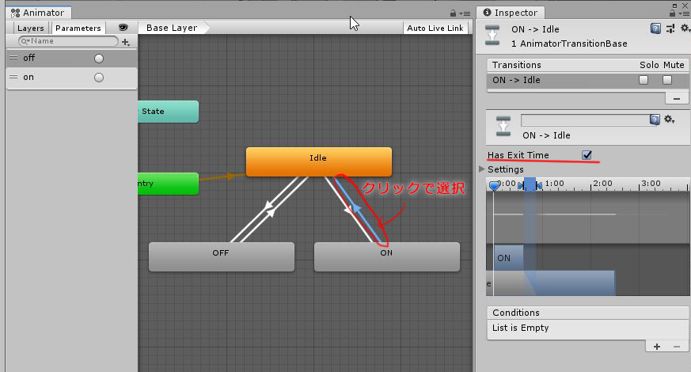Image resolution: width=691 pixels, height=372 pixels.
Task: Open help for ON -> Idle transition header
Action: 655,29
